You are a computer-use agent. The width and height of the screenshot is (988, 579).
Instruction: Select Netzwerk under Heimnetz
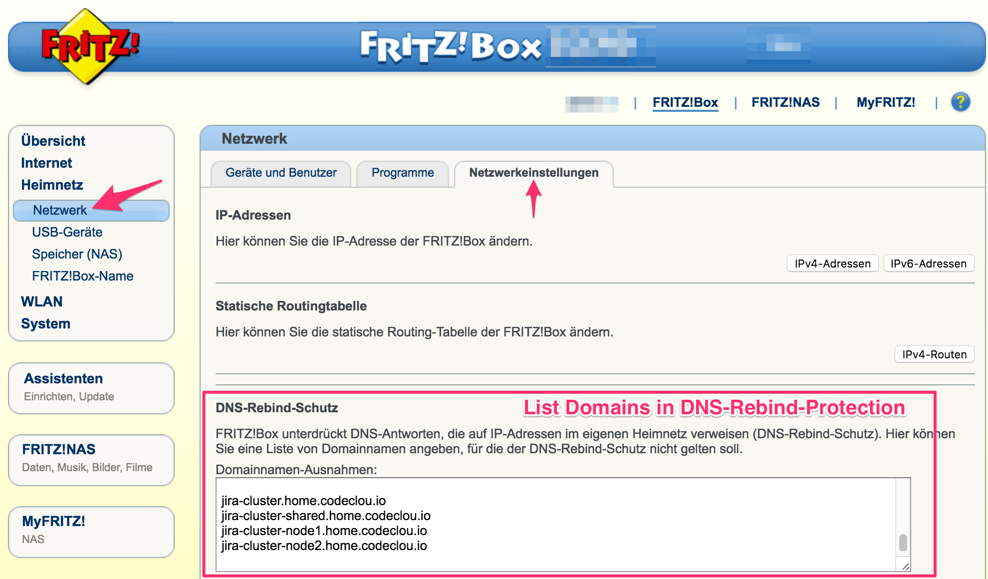59,210
